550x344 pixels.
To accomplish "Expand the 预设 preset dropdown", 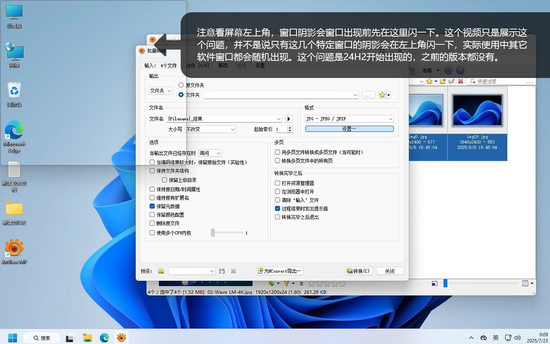I will tap(212, 271).
